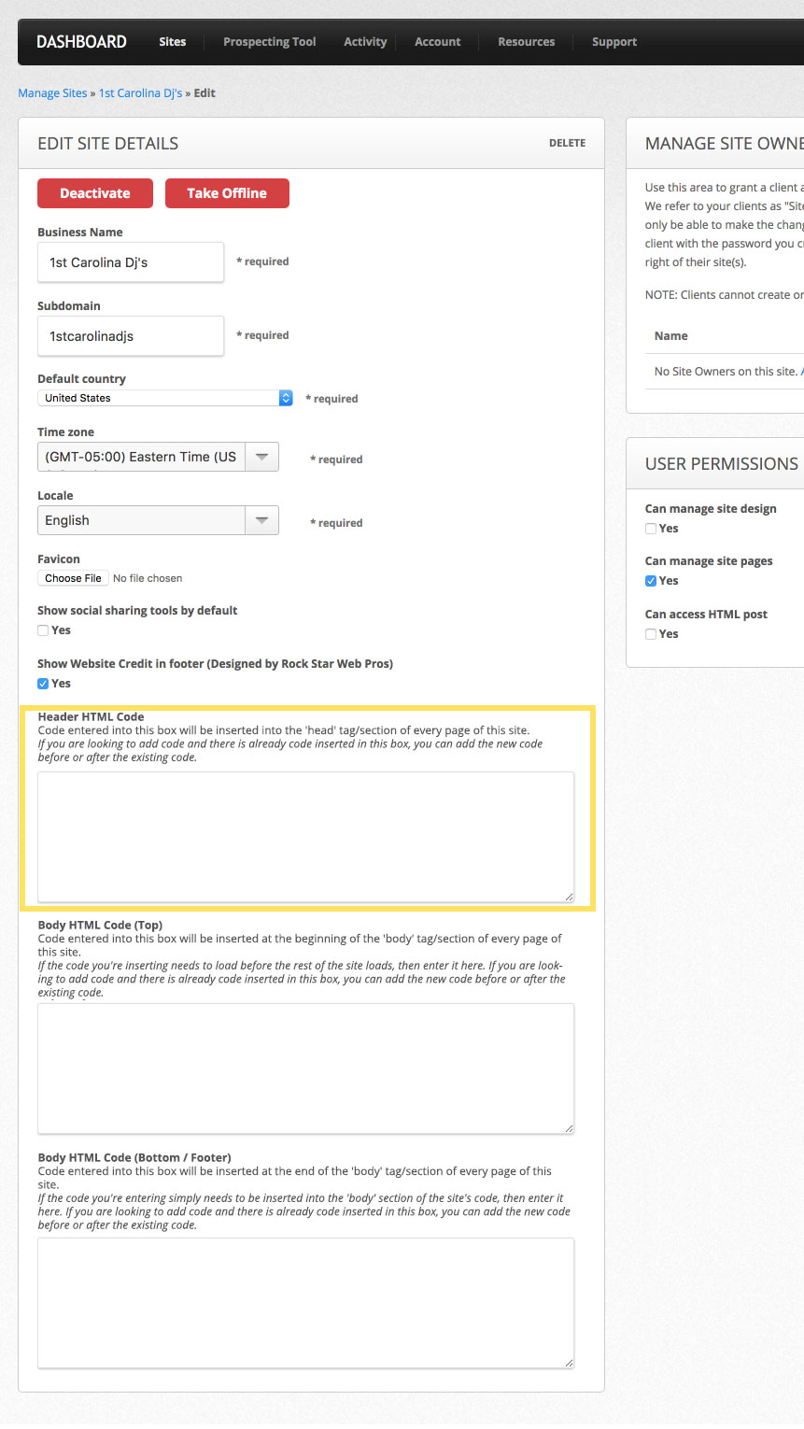Click the EDIT SITE DETAILS heading
This screenshot has height=1429, width=804.
pyautogui.click(x=107, y=144)
